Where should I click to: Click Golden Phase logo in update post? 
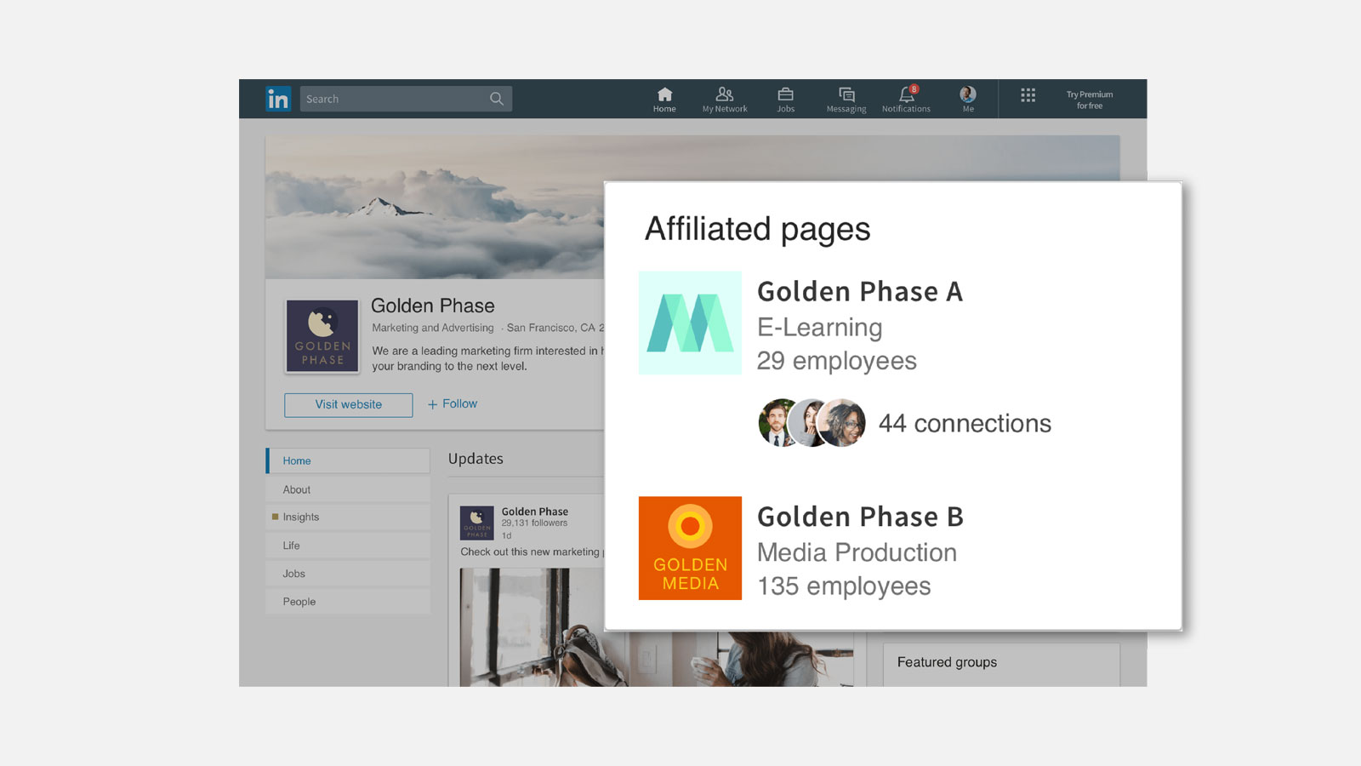click(x=476, y=523)
